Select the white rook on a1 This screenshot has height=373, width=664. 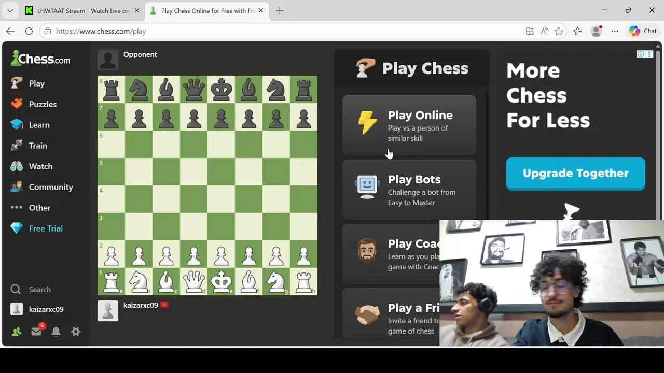point(111,281)
